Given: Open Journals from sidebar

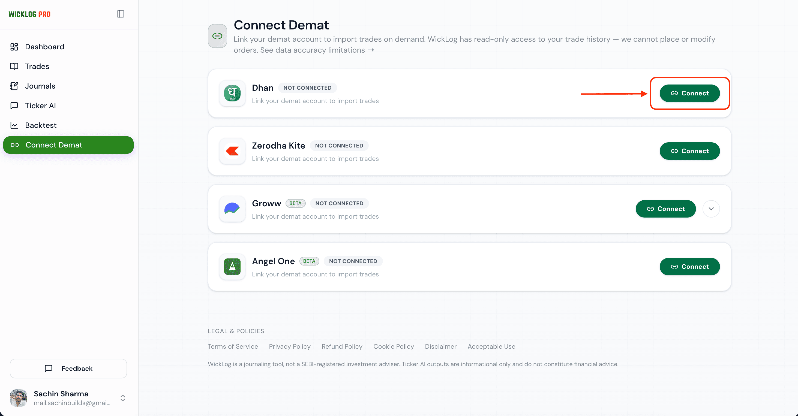Looking at the screenshot, I should click(x=68, y=86).
